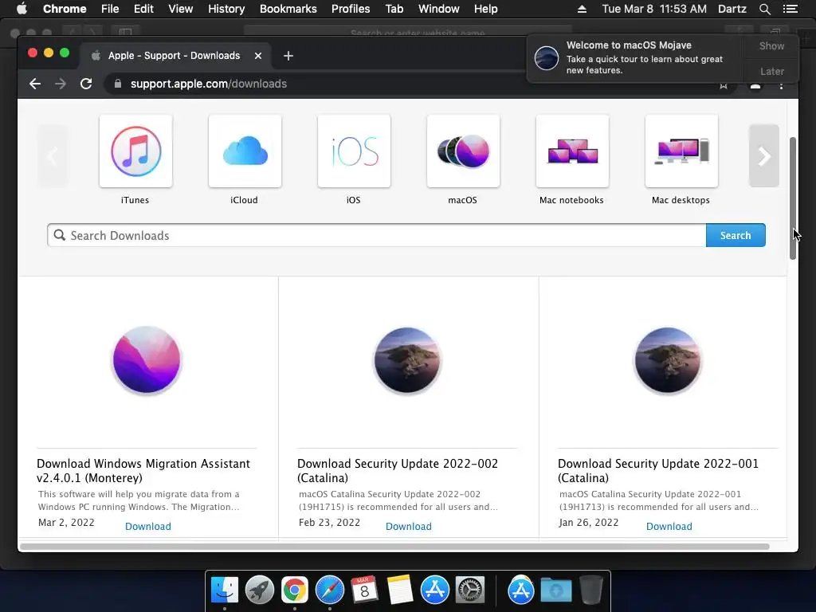The height and width of the screenshot is (612, 816).
Task: Open the Profiles menu
Action: coord(351,9)
